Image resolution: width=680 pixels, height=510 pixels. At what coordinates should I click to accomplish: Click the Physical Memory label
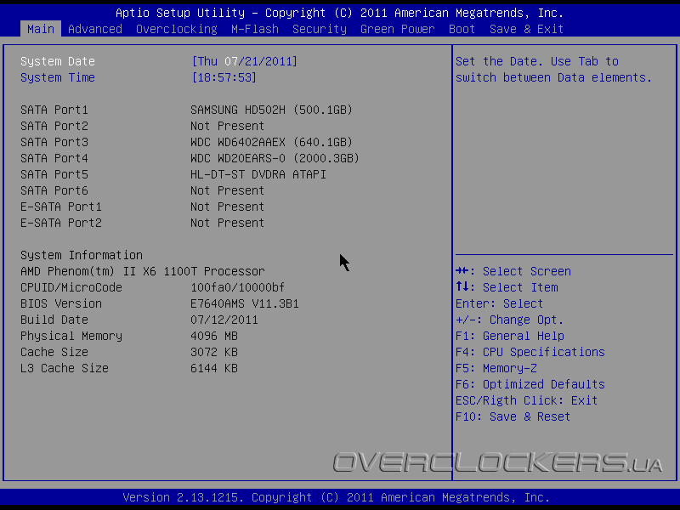[71, 336]
